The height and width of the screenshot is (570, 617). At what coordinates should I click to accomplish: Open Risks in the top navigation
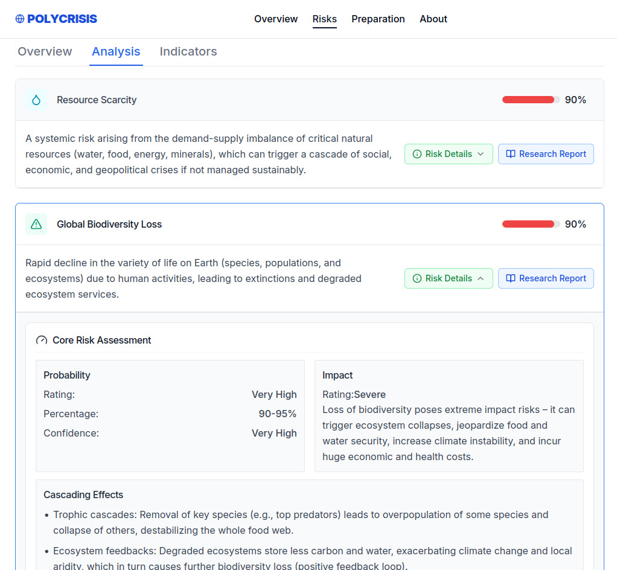[x=324, y=19]
